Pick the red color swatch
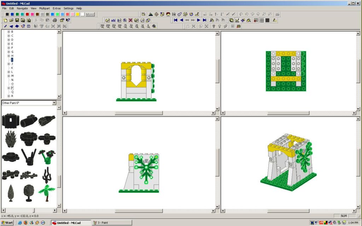The height and width of the screenshot is (226, 362). point(27,14)
